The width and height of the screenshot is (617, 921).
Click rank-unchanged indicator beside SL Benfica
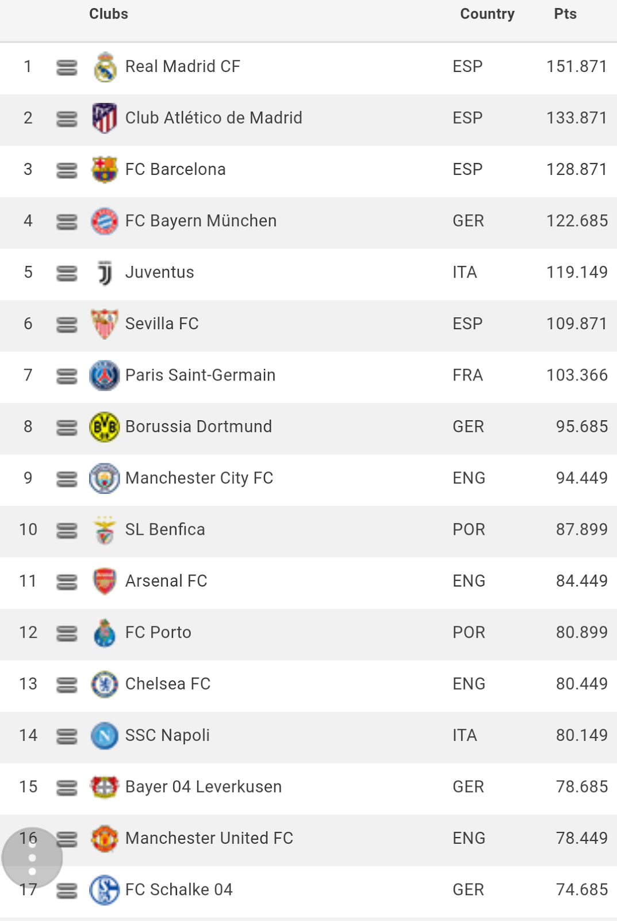[67, 531]
